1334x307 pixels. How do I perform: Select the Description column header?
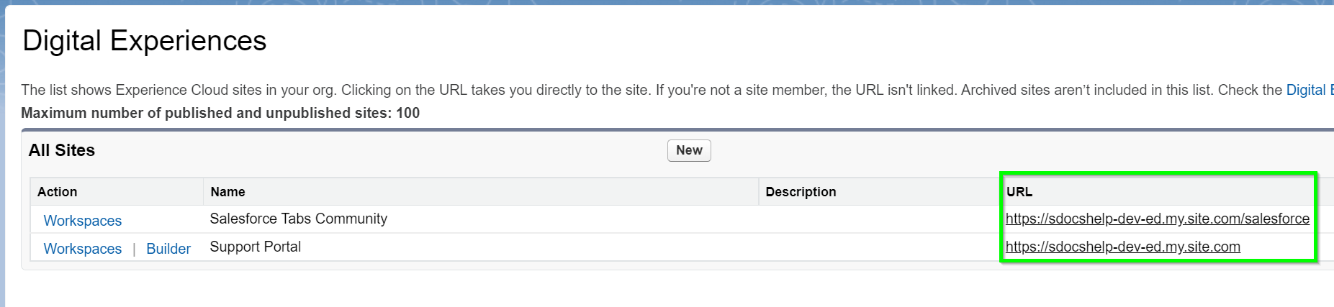[879, 192]
